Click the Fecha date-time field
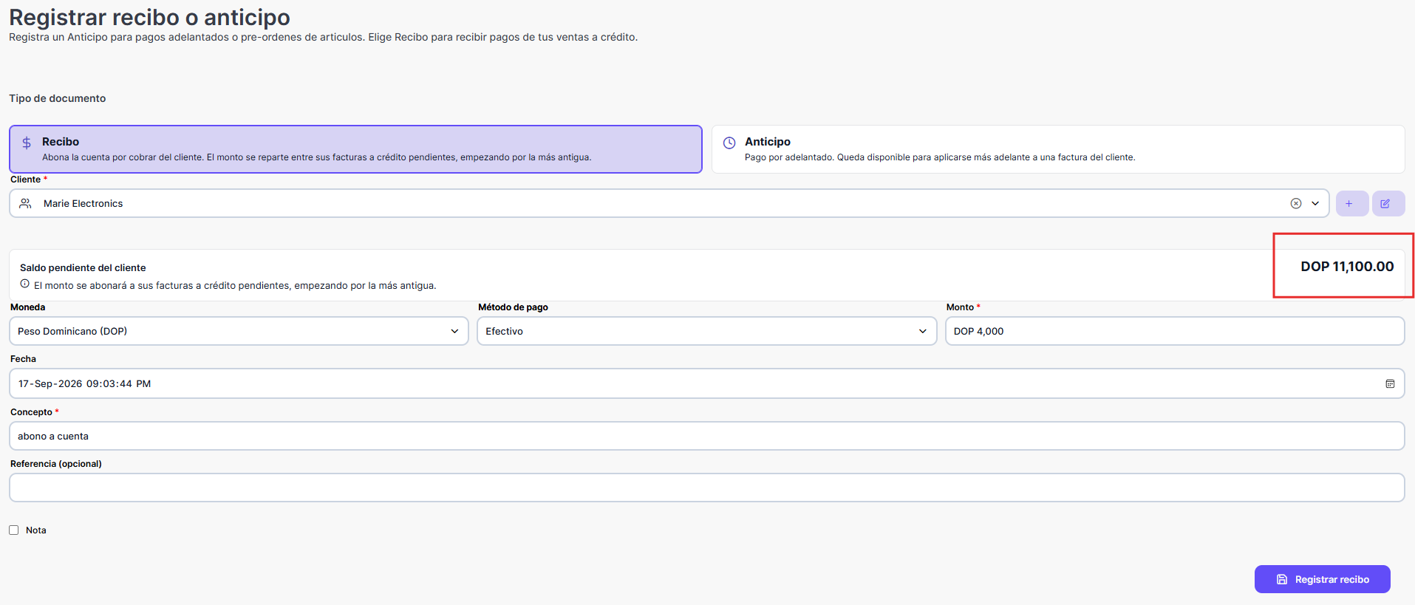Screen dimensions: 1415x605 (x=707, y=383)
